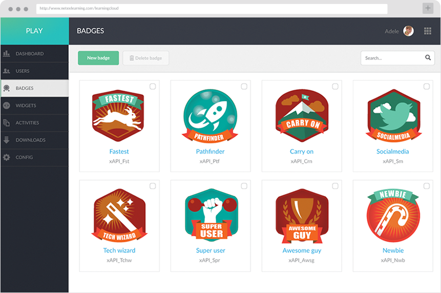This screenshot has width=441, height=293.
Task: Open the Activities menu item
Action: click(x=27, y=123)
